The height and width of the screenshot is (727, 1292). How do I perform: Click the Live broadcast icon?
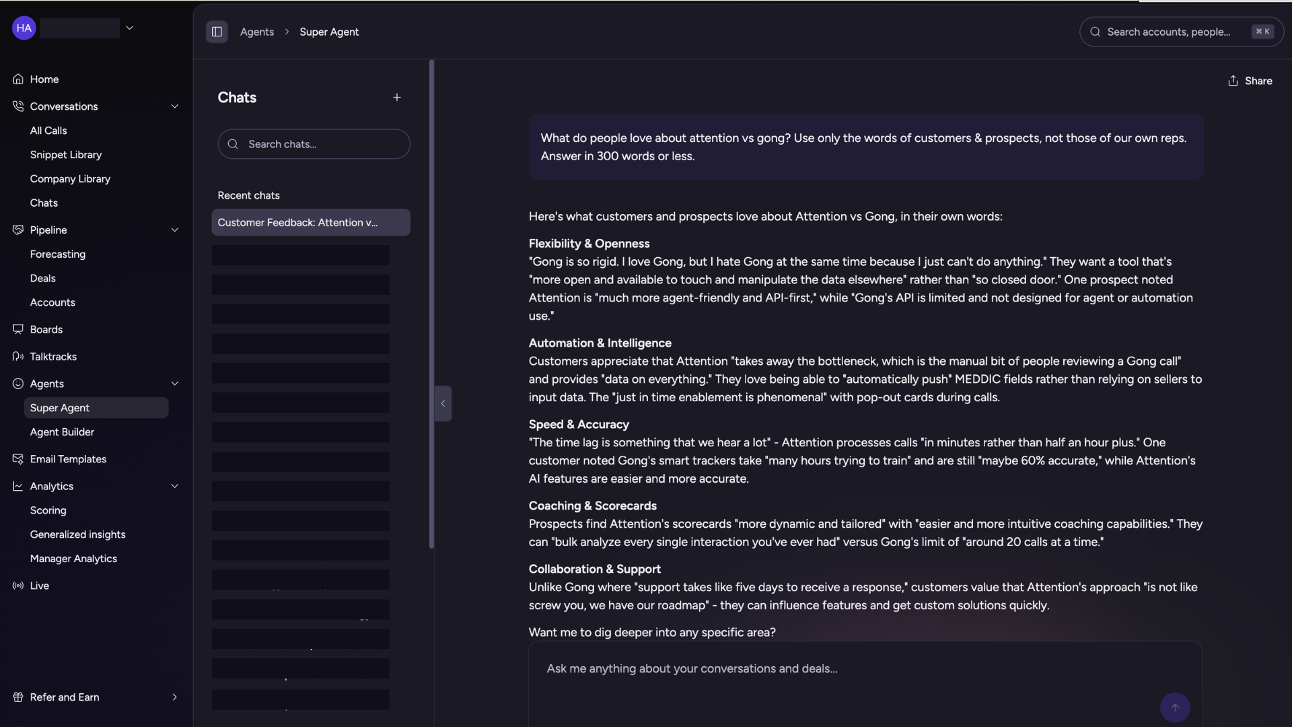point(18,586)
